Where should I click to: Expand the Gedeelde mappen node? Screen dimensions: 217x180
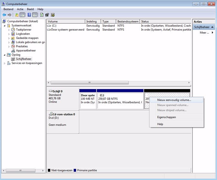point(9,38)
